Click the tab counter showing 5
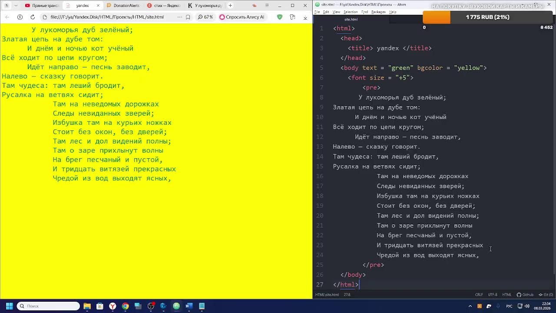Viewport: 556px width, 313px height. [x=7, y=6]
